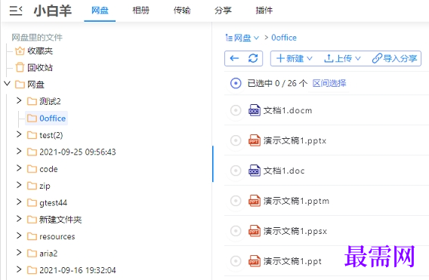This screenshot has height=280, width=429.
Task: Collapse the 网盘 tree node
Action: click(8, 84)
